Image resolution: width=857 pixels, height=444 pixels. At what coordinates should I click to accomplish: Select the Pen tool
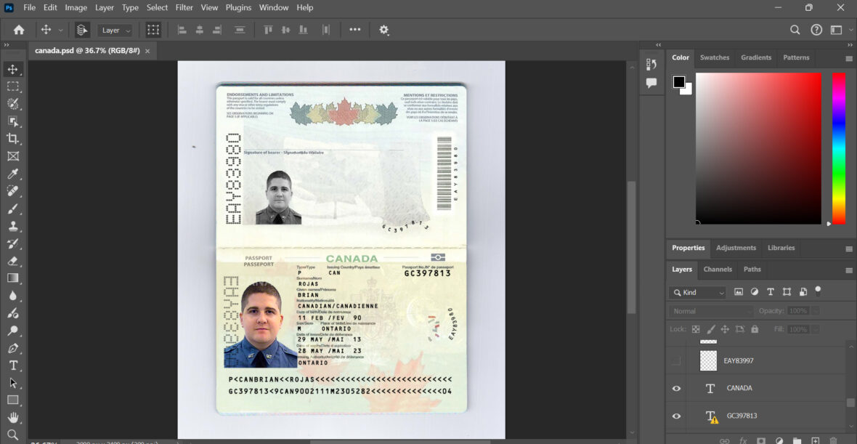point(12,348)
